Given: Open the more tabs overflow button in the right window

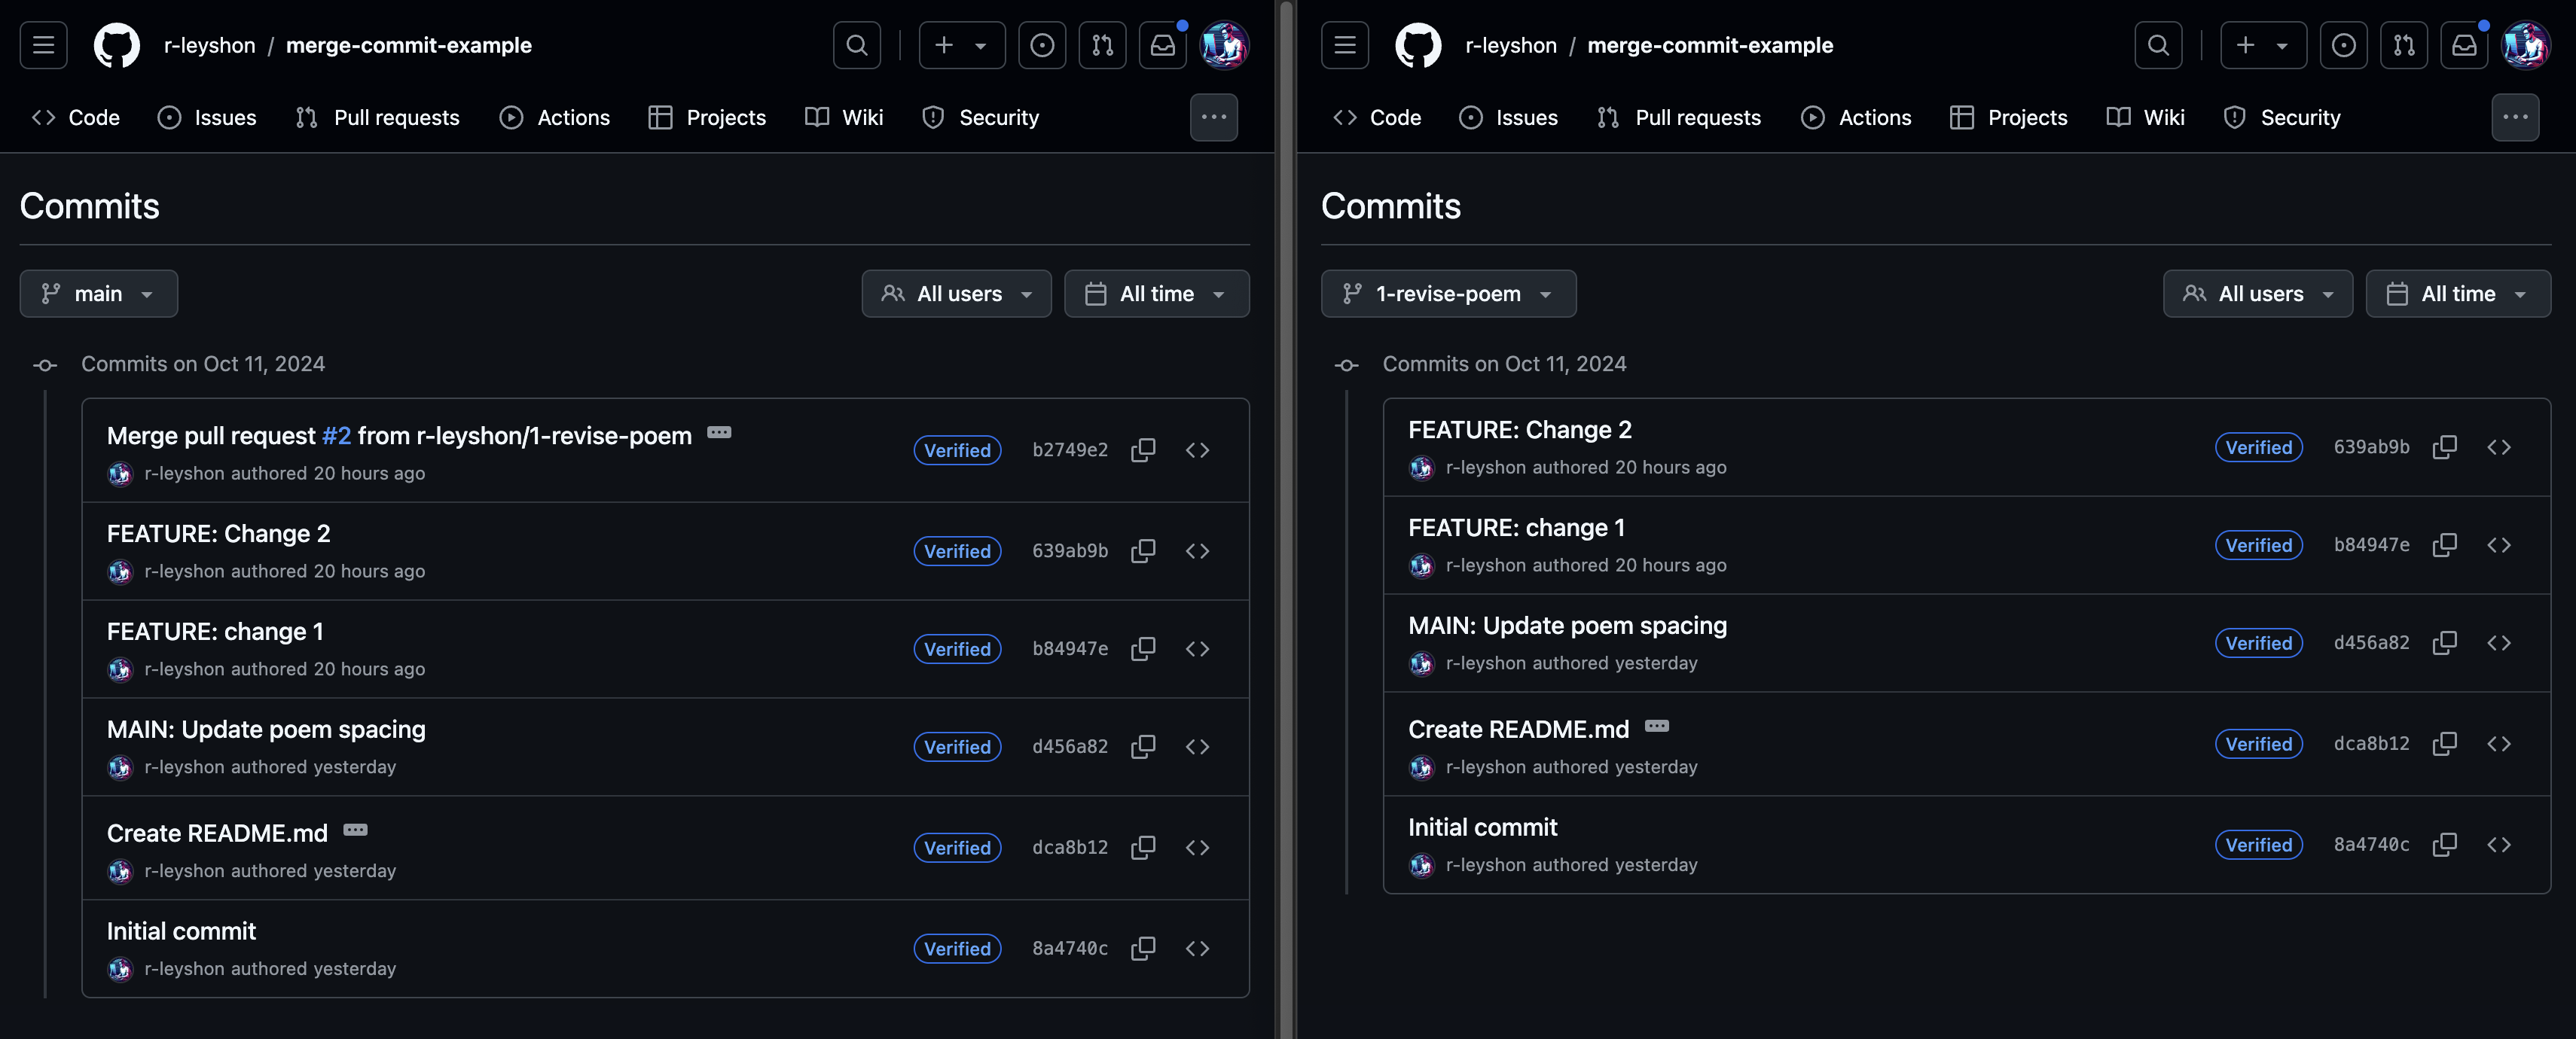Looking at the screenshot, I should (2514, 118).
